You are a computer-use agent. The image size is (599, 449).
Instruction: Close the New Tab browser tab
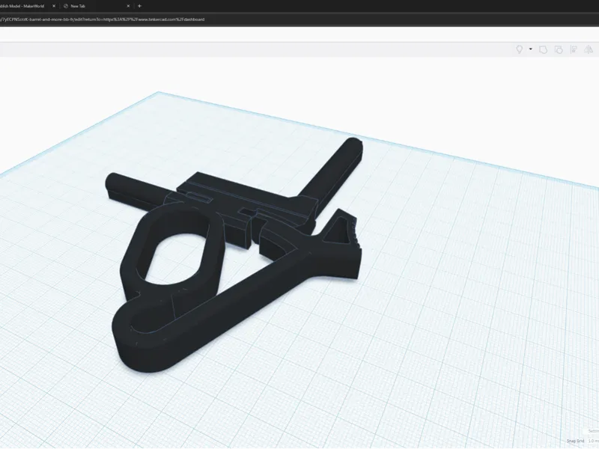(128, 6)
